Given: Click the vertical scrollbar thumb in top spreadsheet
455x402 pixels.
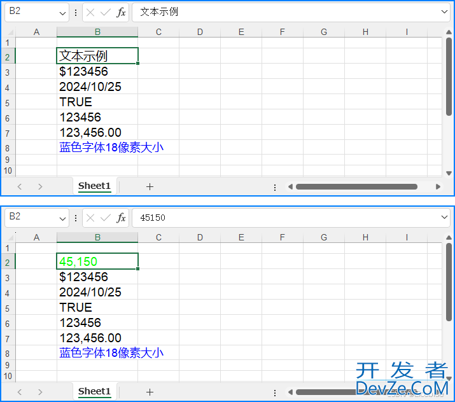Looking at the screenshot, I should 449,77.
